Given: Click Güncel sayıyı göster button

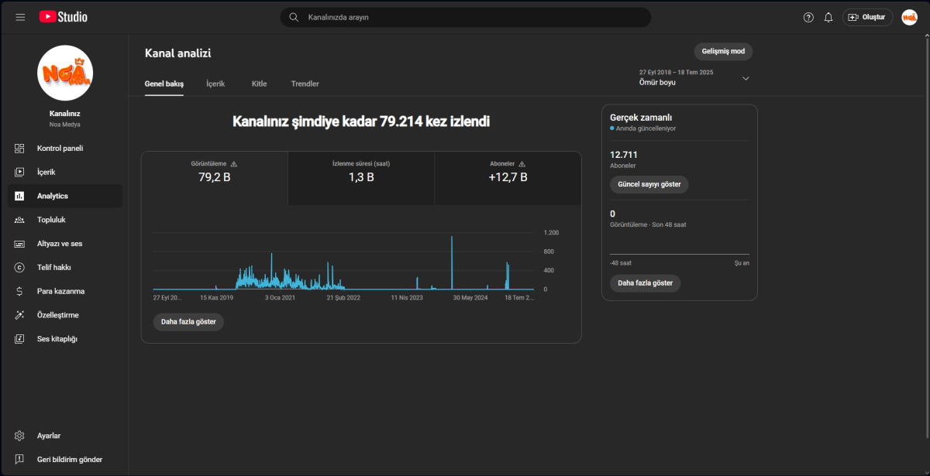Looking at the screenshot, I should tap(649, 185).
